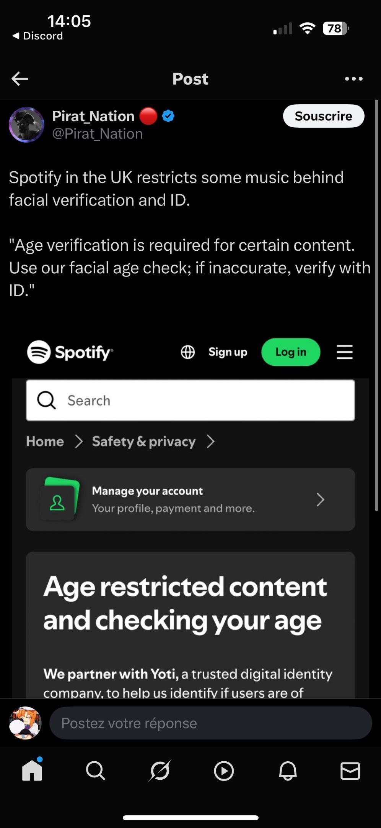Open the notifications bell tab
Image resolution: width=381 pixels, height=828 pixels.
[x=288, y=770]
